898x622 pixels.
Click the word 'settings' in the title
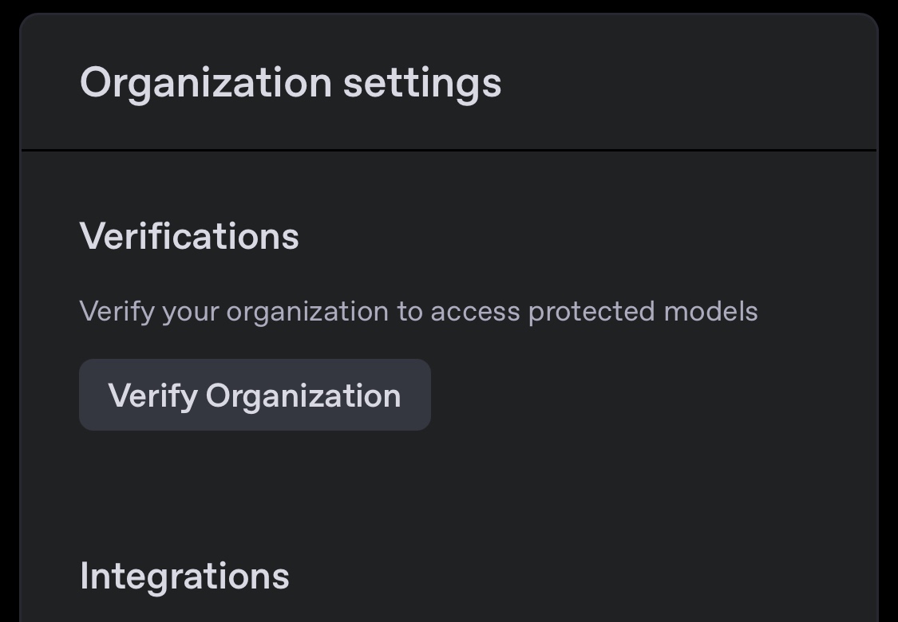coord(422,84)
